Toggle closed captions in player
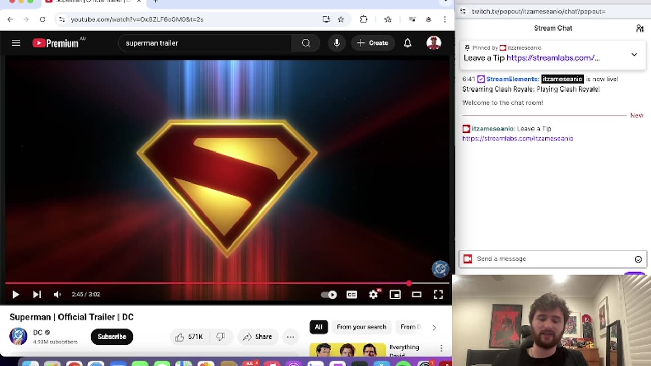Screen dimensions: 651x366 coord(351,295)
